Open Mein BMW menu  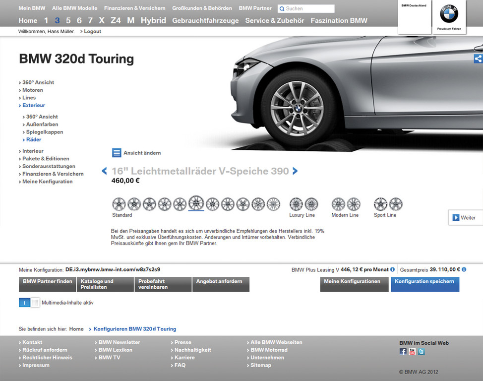tap(32, 8)
